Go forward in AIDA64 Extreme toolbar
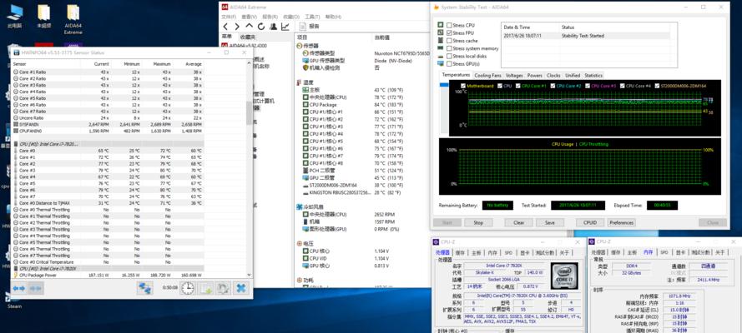Screen dimensions: 742x333 pos(237,27)
